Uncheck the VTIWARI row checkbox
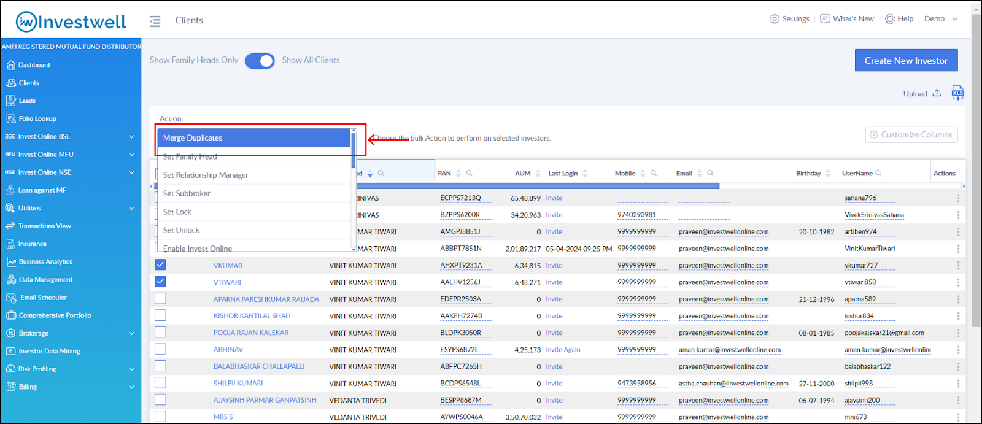 [x=160, y=282]
